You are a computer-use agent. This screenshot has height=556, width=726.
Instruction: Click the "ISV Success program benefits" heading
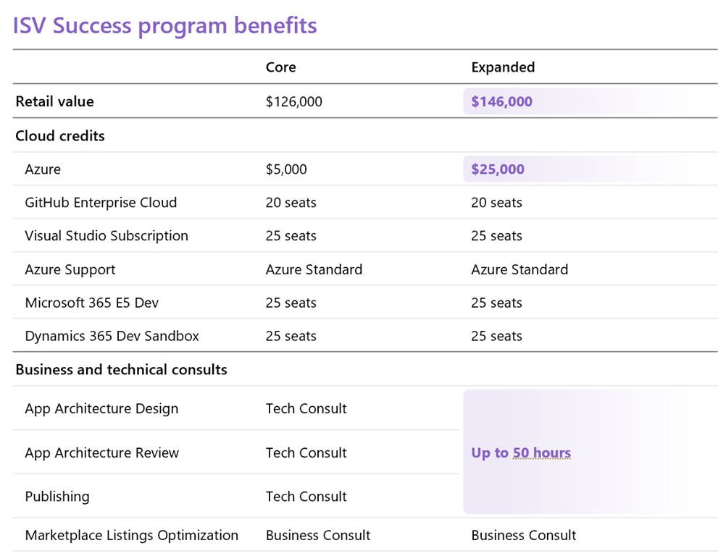pos(164,25)
